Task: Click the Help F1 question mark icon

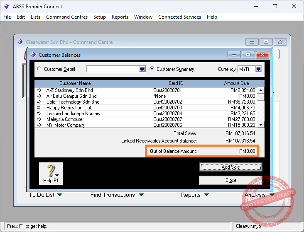Action: point(51,174)
